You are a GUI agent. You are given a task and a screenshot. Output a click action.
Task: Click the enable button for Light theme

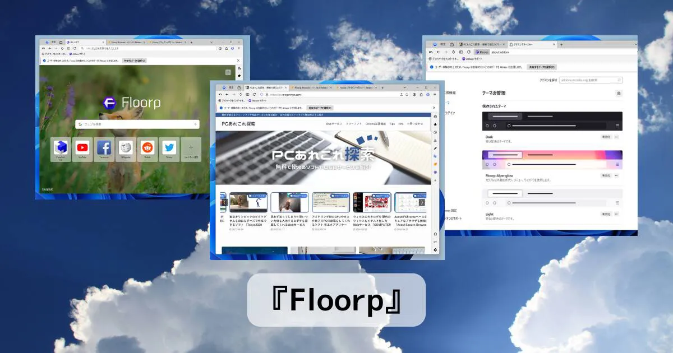coord(606,214)
